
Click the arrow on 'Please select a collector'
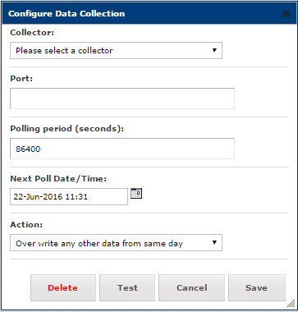click(x=214, y=51)
